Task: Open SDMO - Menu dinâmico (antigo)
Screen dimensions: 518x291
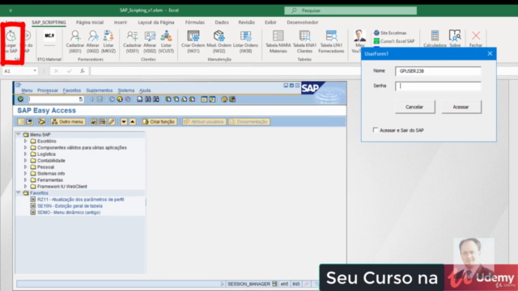Action: click(x=69, y=213)
